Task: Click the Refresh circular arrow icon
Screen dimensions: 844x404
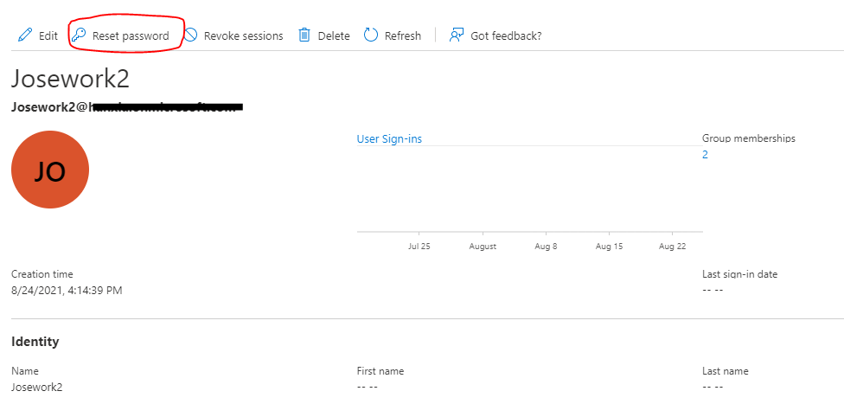Action: tap(371, 35)
